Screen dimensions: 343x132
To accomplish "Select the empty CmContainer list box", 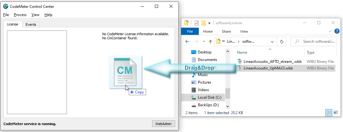I will (37, 72).
